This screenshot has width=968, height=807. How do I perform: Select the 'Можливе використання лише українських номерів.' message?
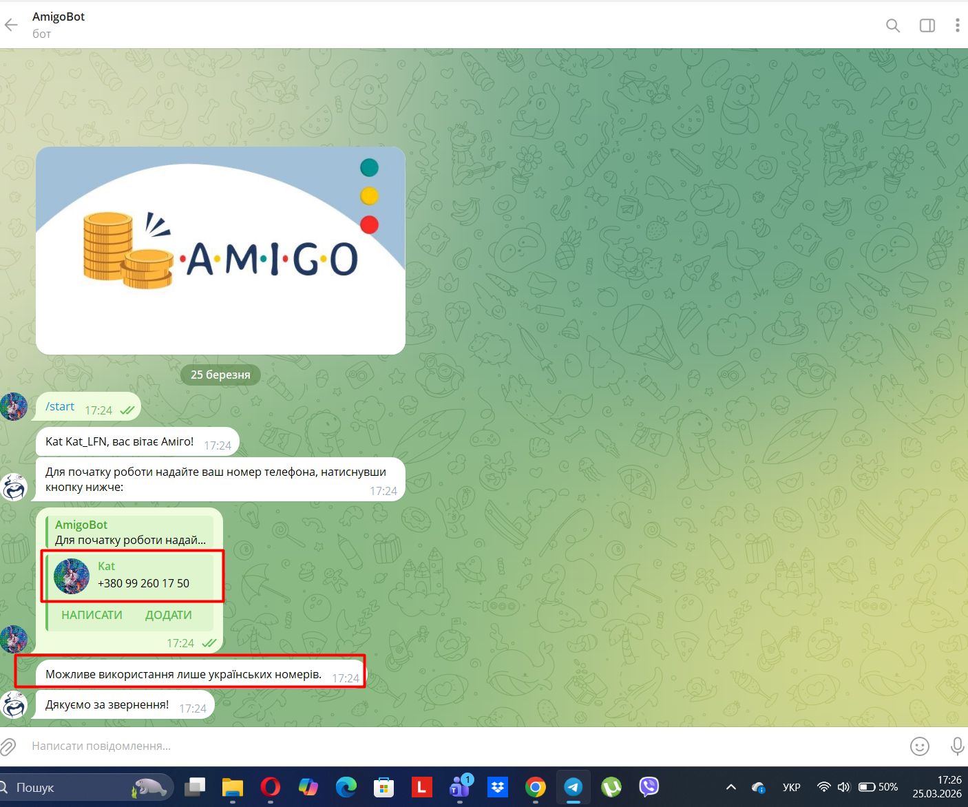coord(201,675)
